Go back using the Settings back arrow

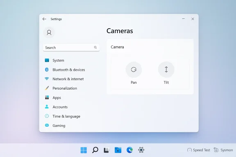[x=44, y=19]
